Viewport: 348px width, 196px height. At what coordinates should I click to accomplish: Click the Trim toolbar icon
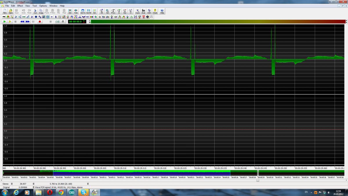[76, 11]
